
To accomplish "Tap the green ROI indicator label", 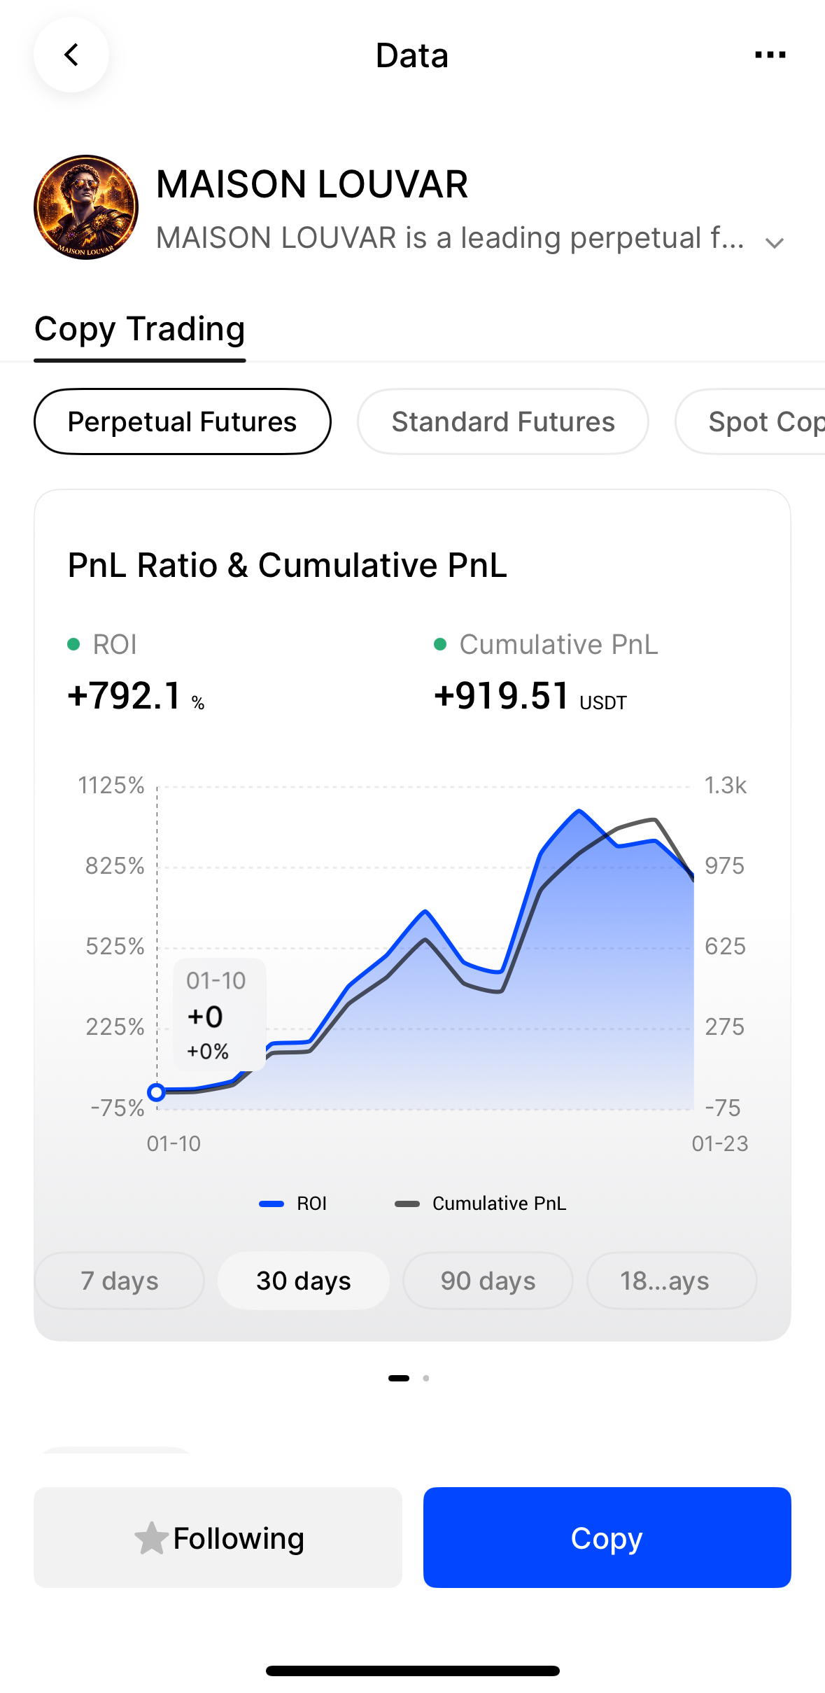I will tap(102, 644).
